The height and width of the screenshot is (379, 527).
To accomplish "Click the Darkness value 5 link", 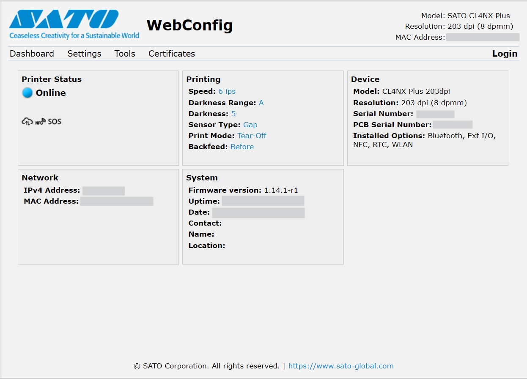I will (x=233, y=114).
